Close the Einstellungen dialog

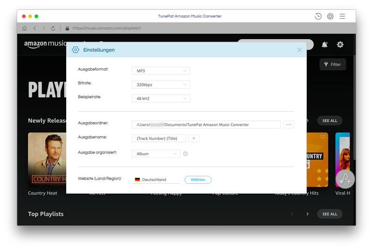pos(299,50)
